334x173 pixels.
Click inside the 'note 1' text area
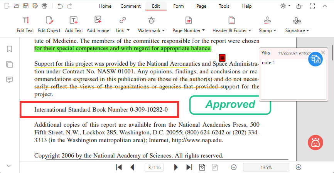(x=294, y=79)
